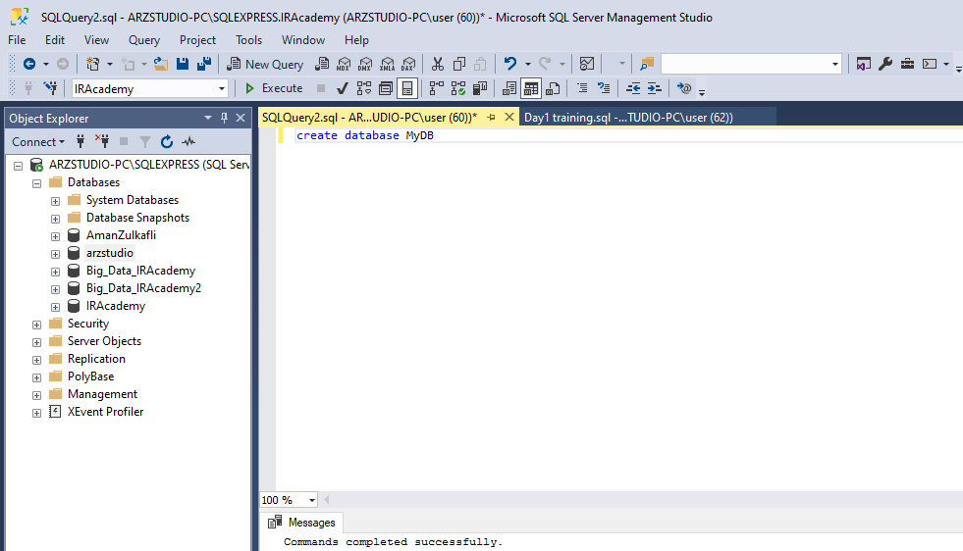963x551 pixels.
Task: Click the Disconnect icon in Object Explorer
Action: pos(102,142)
